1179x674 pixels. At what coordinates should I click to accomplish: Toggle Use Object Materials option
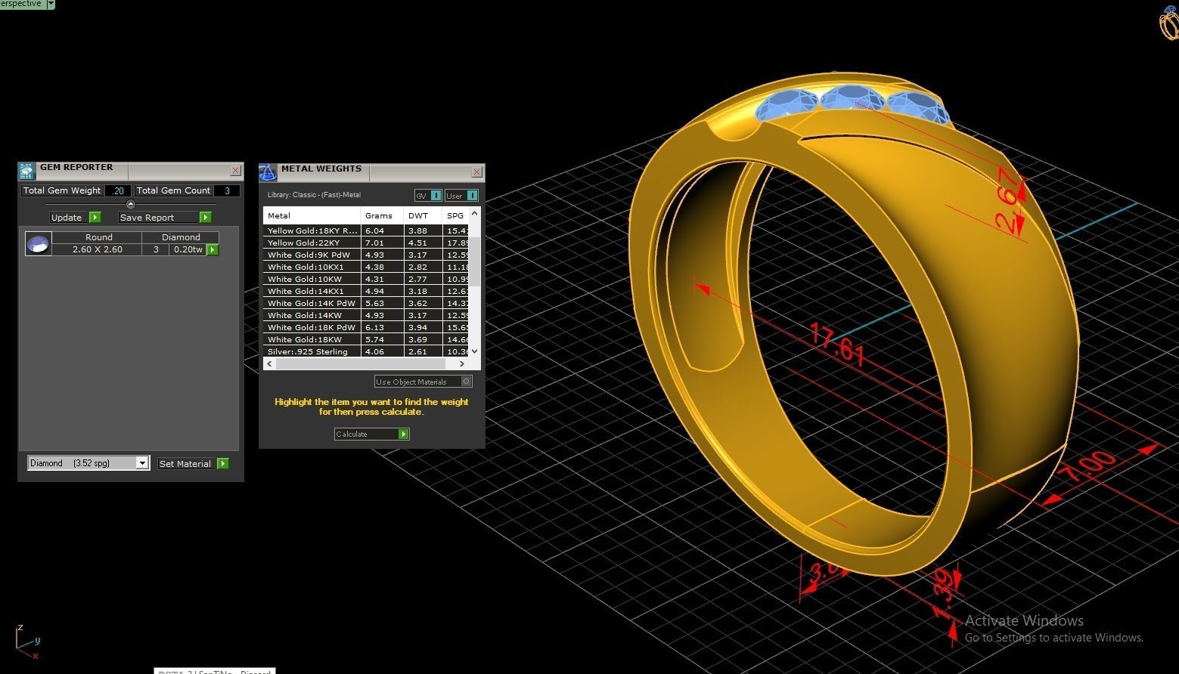(x=423, y=382)
